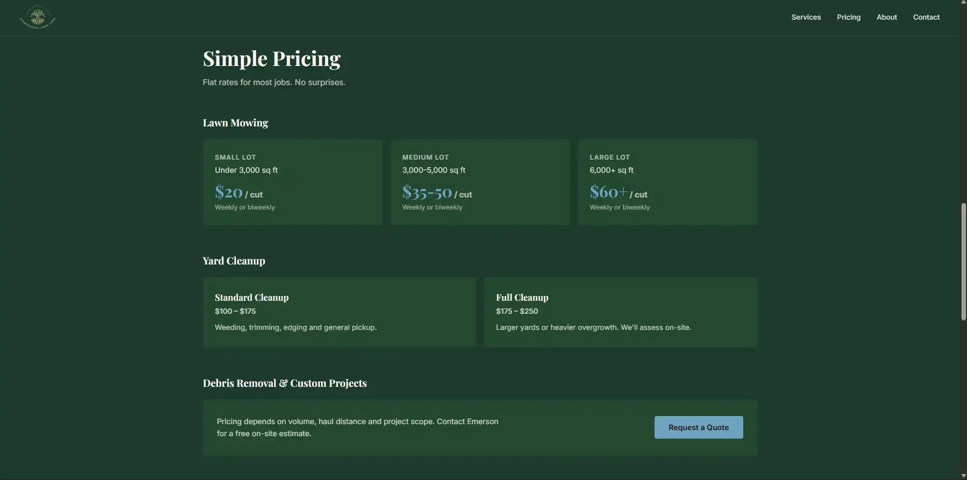Screen dimensions: 967x480
Task: Click the scrollbar down arrow
Action: coord(963,476)
